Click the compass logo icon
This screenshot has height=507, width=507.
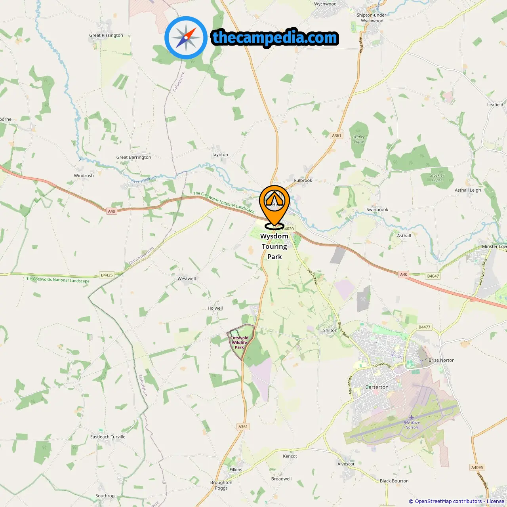tap(186, 38)
